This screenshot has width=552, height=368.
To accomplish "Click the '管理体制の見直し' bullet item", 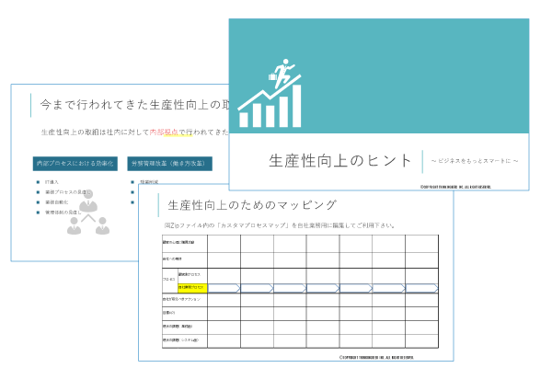I will coord(63,213).
